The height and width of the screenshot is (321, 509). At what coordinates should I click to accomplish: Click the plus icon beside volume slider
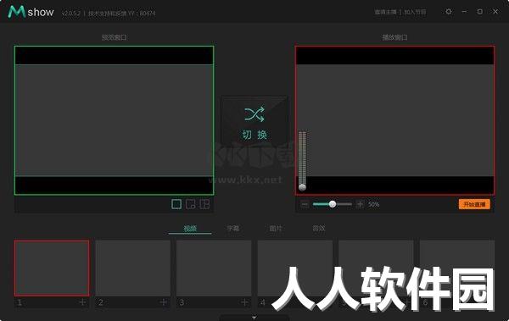click(360, 204)
